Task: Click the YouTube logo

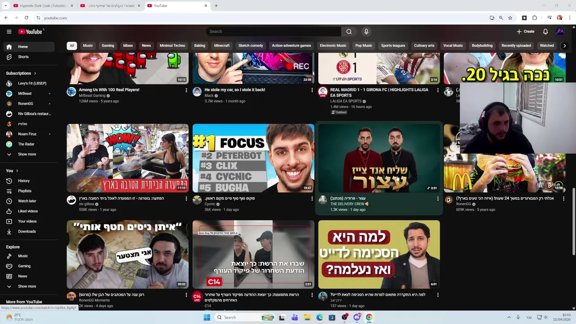Action: 30,31
